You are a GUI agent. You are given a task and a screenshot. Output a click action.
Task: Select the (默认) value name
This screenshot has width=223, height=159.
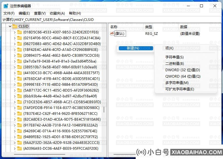(x=120, y=34)
